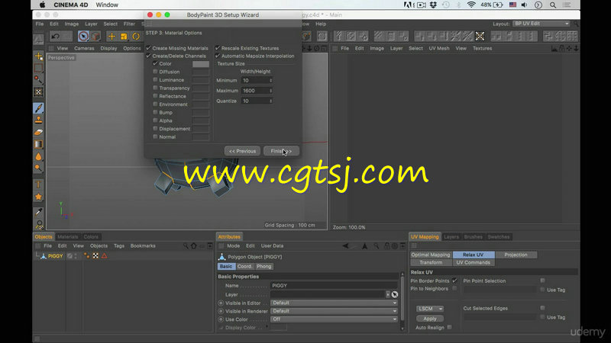Image resolution: width=611 pixels, height=343 pixels.
Task: Uncheck Create Missing Materials
Action: point(148,48)
